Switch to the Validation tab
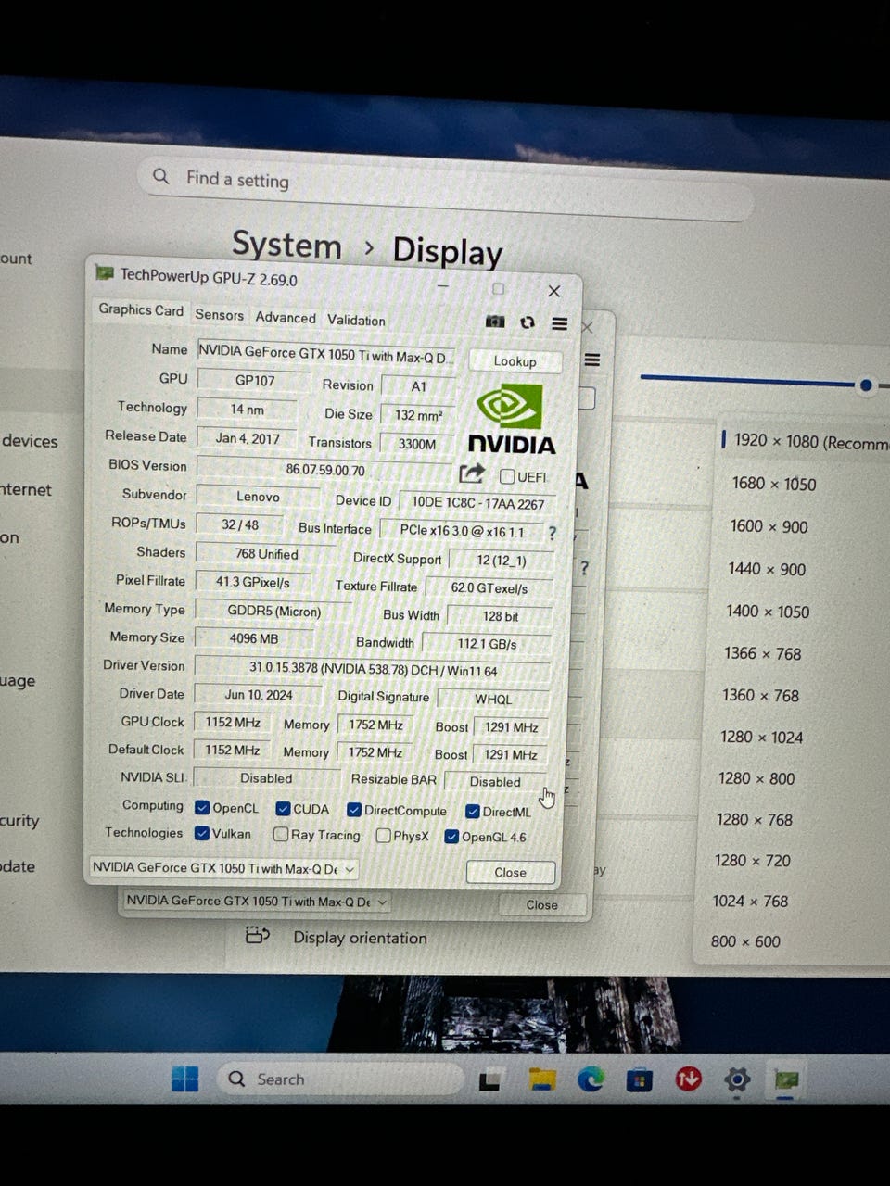Screen dimensions: 890x1186 coord(356,320)
